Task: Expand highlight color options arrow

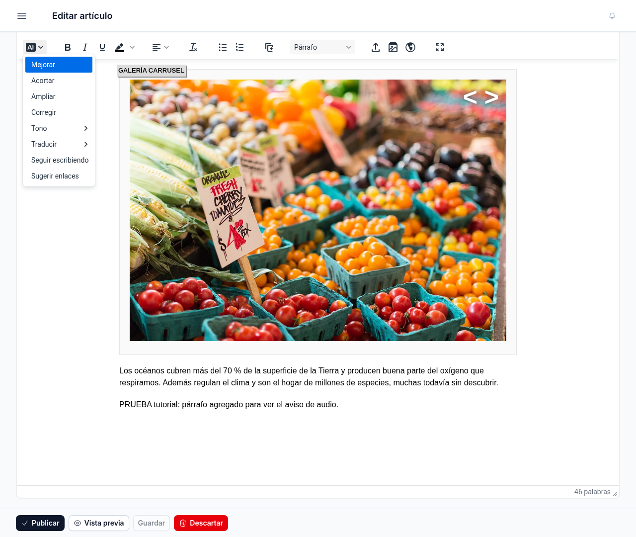Action: point(132,47)
